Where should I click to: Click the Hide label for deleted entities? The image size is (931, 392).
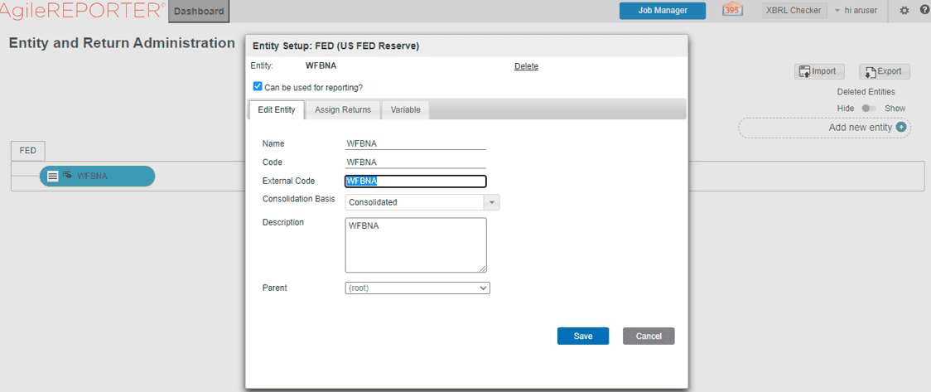tap(846, 109)
